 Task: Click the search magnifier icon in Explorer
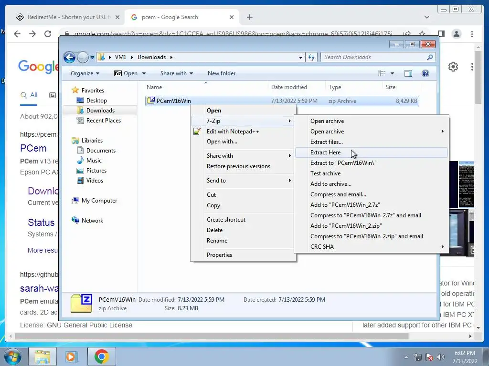(x=430, y=57)
